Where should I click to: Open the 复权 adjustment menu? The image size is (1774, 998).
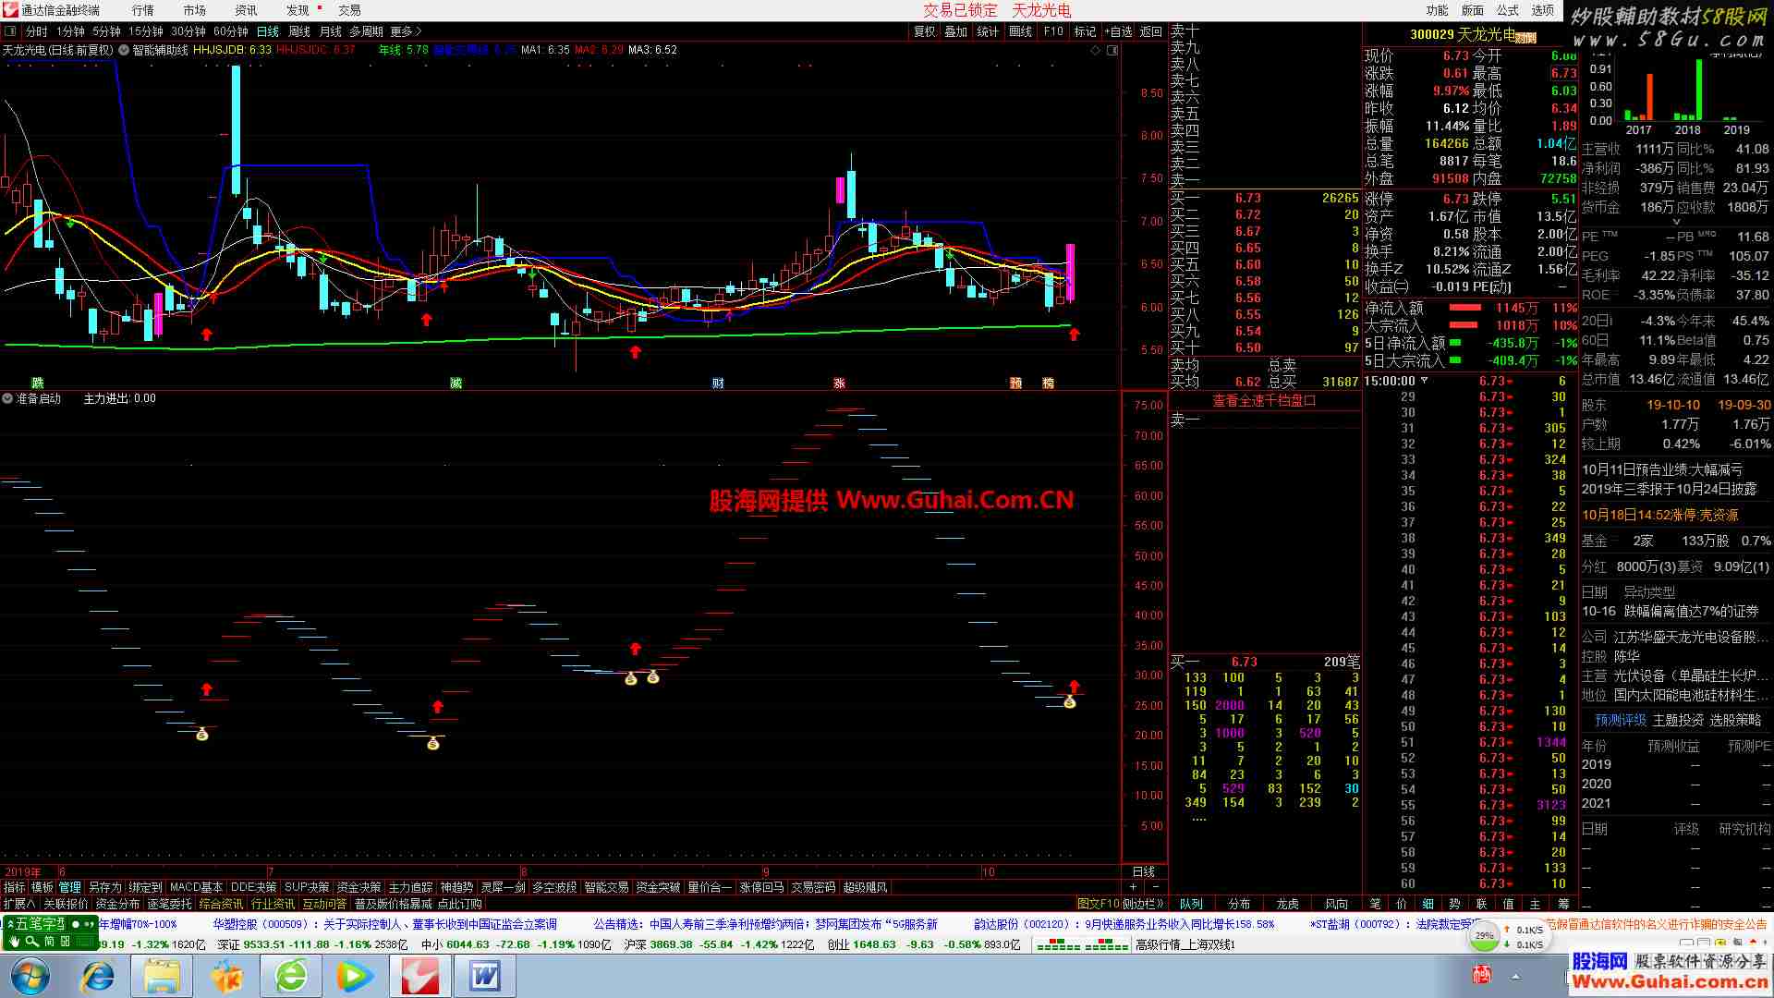click(x=925, y=31)
